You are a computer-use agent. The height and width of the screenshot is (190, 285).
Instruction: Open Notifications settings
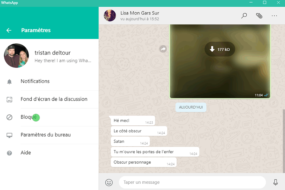[x=35, y=81]
